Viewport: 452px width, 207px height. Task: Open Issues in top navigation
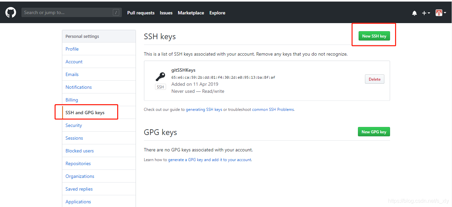166,13
